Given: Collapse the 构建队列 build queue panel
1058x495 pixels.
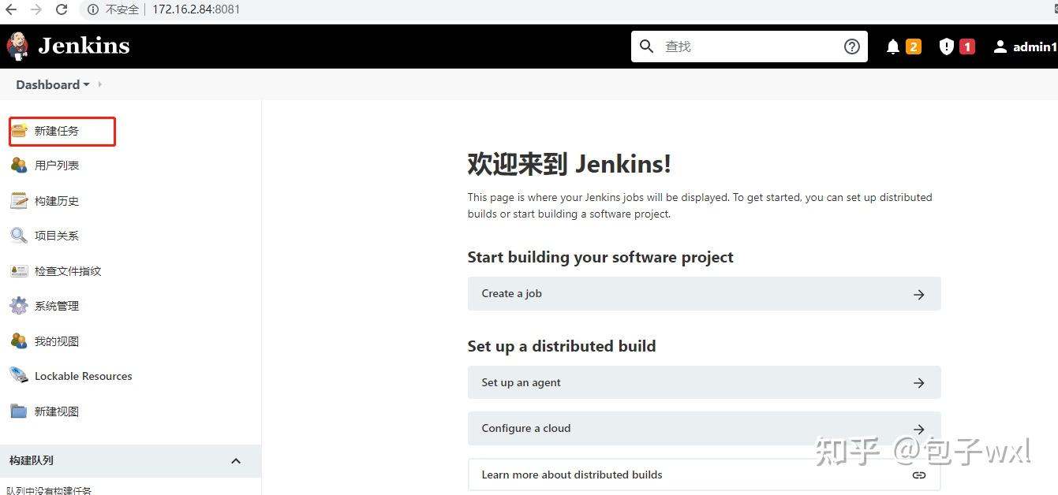Looking at the screenshot, I should point(236,460).
